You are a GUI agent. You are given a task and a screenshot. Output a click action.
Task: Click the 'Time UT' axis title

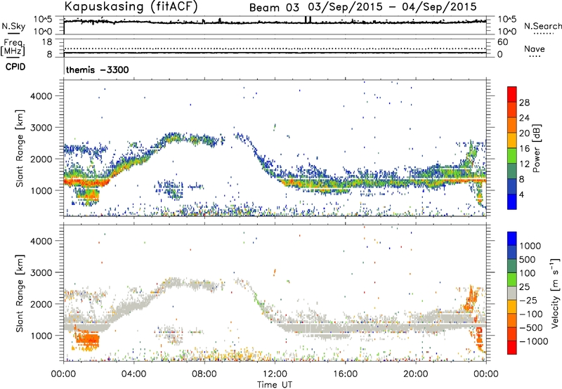pos(275,385)
